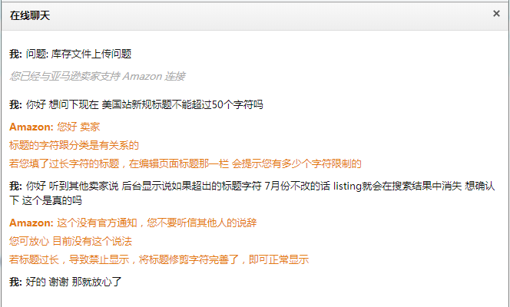Click the gray Amazon 连接 status line
This screenshot has width=510, height=307.
point(98,76)
